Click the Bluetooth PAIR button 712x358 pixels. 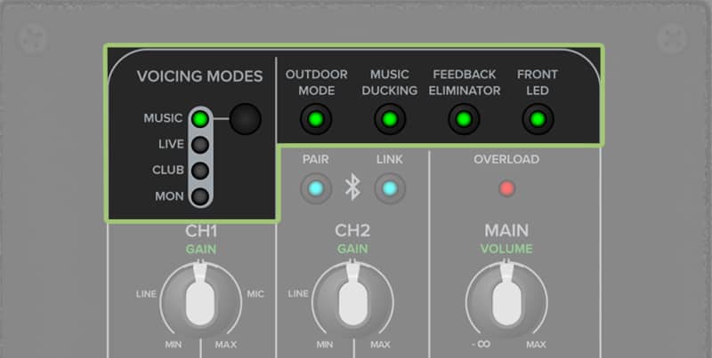click(316, 188)
